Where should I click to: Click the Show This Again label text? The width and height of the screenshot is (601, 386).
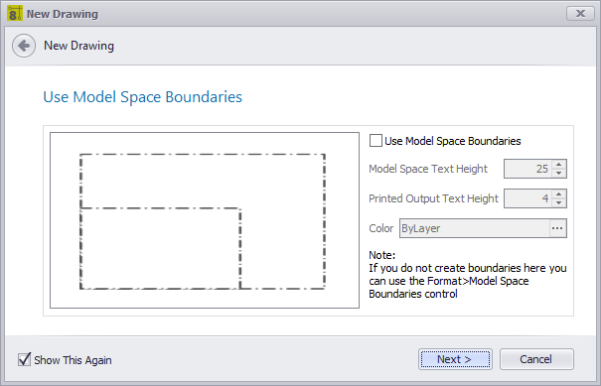click(73, 360)
